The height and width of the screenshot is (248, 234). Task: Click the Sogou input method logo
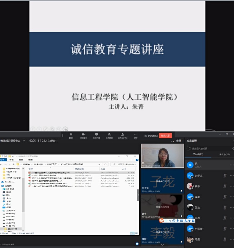161,220
